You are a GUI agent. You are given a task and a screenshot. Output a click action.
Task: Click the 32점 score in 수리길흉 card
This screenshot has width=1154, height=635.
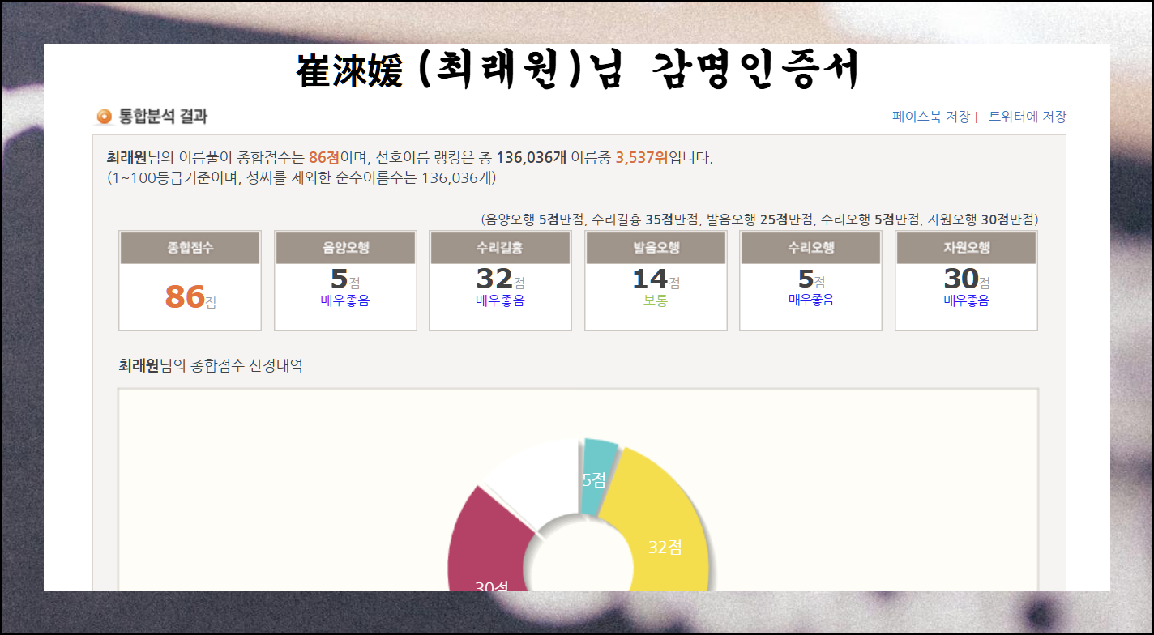pyautogui.click(x=500, y=279)
